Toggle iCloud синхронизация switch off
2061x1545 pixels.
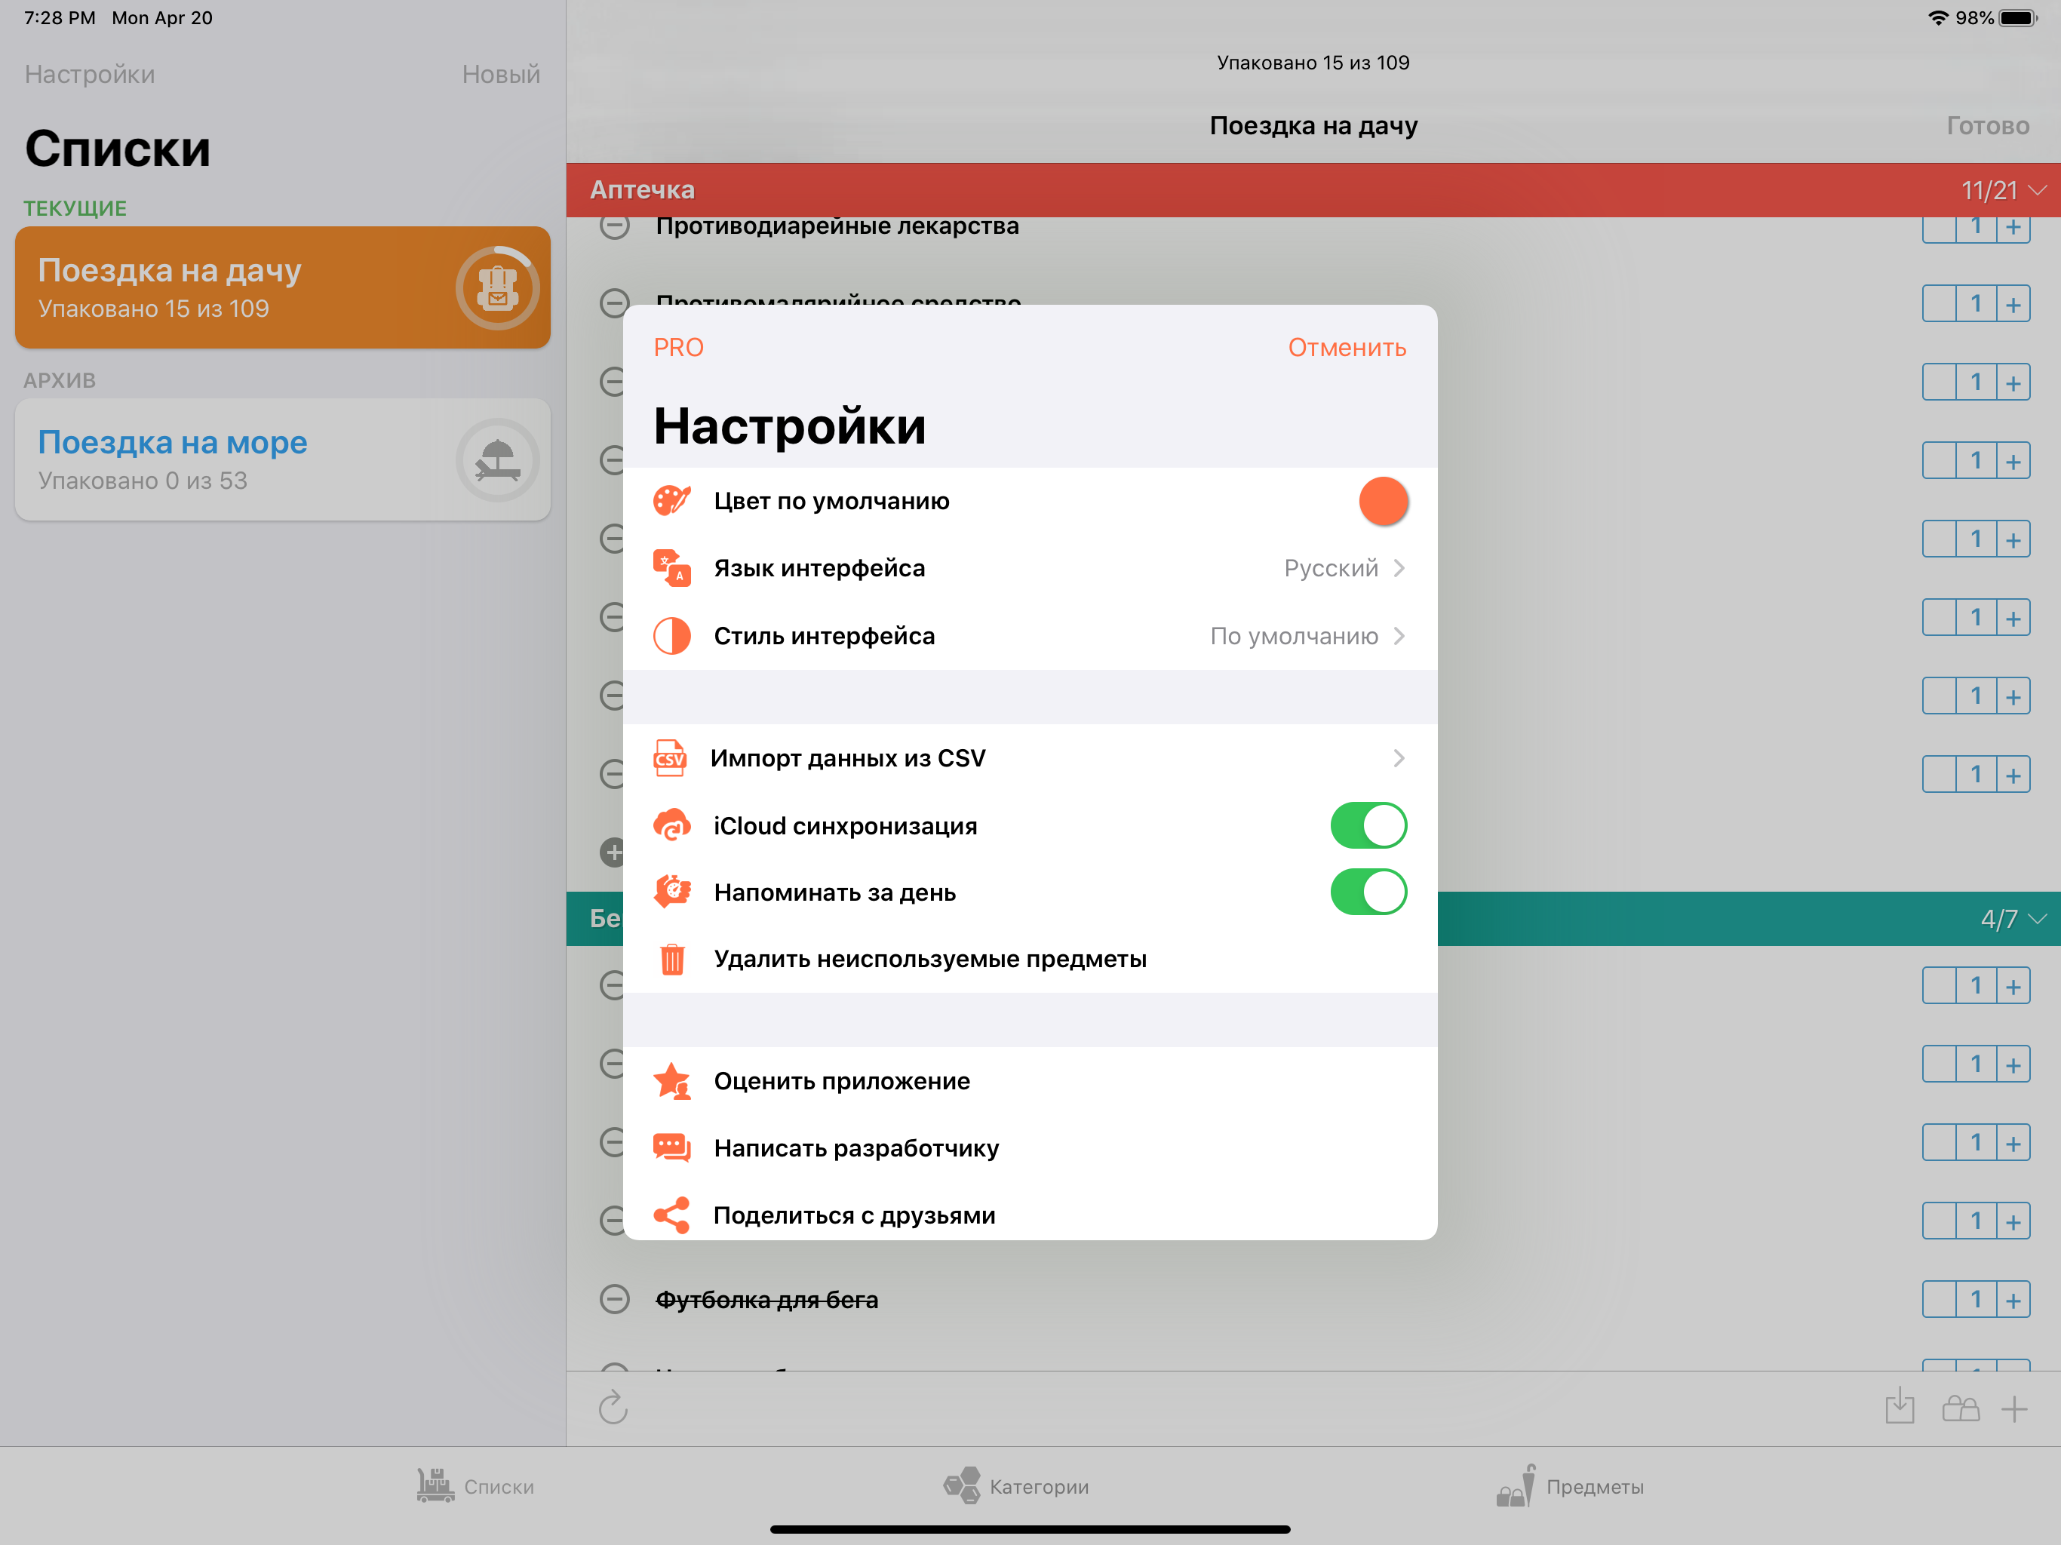[1368, 825]
